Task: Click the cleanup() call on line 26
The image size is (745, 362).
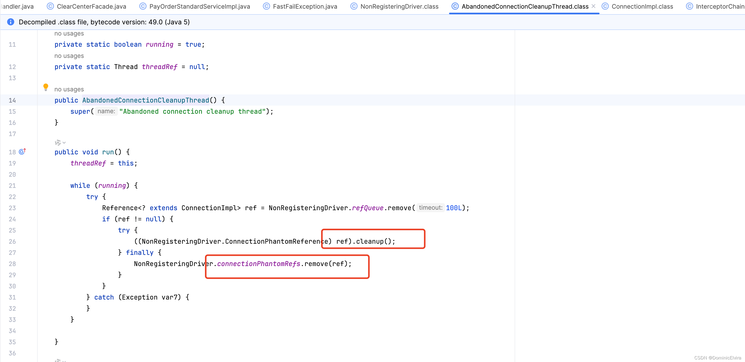Action: 373,241
